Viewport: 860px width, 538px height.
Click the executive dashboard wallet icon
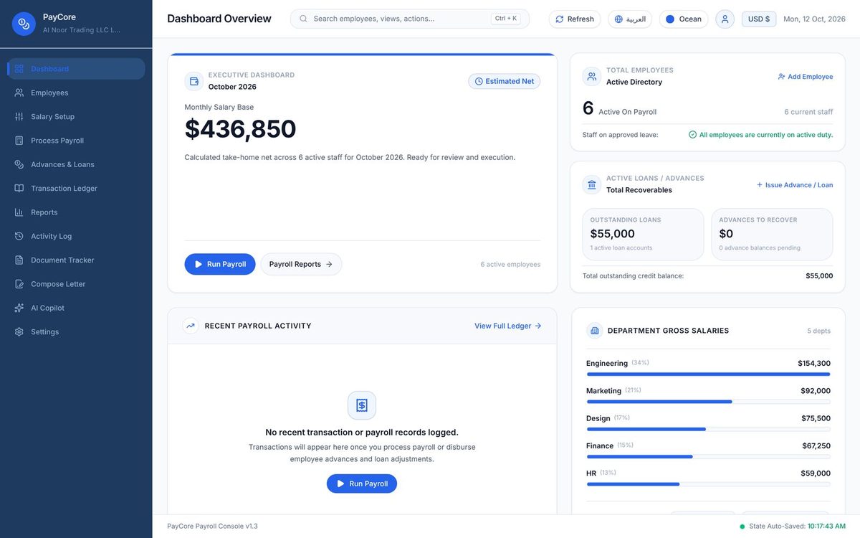(194, 81)
